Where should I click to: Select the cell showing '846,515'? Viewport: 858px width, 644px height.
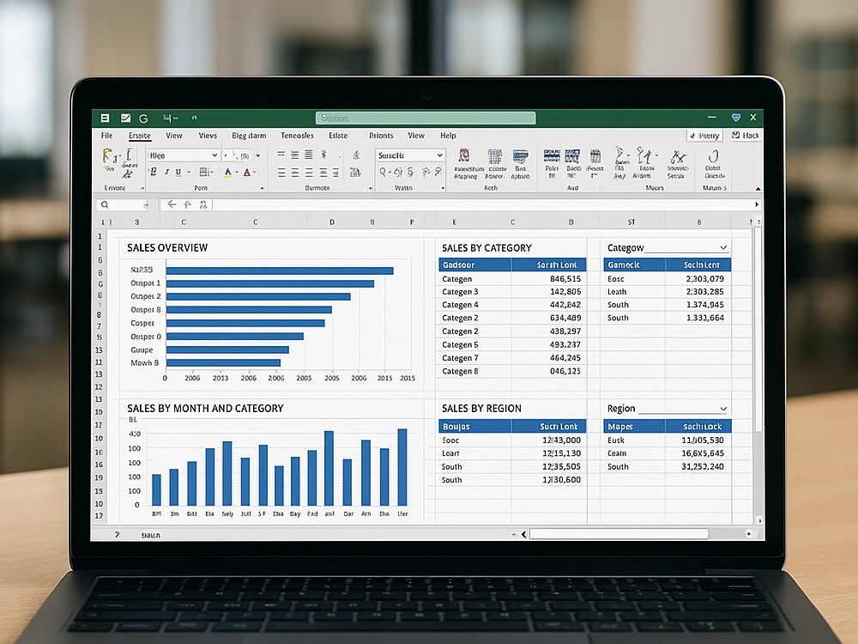tap(549, 279)
